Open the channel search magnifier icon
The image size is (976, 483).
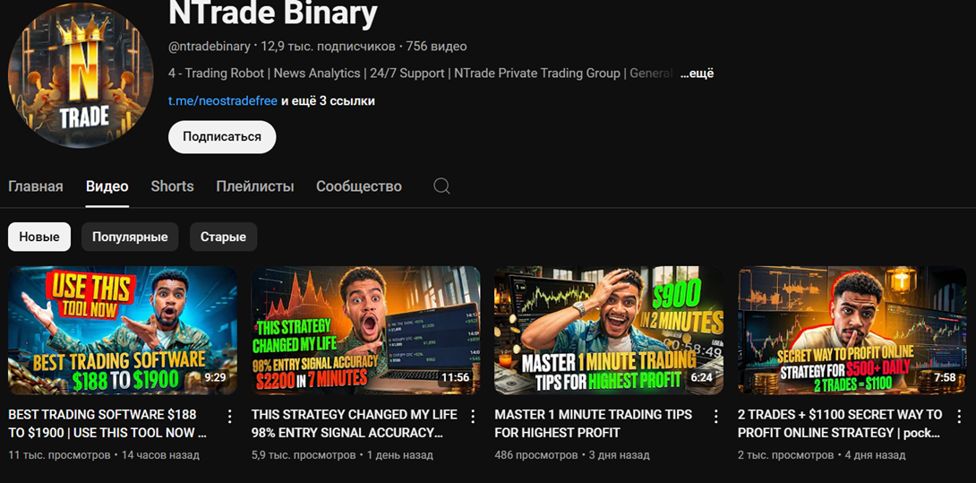(x=441, y=185)
